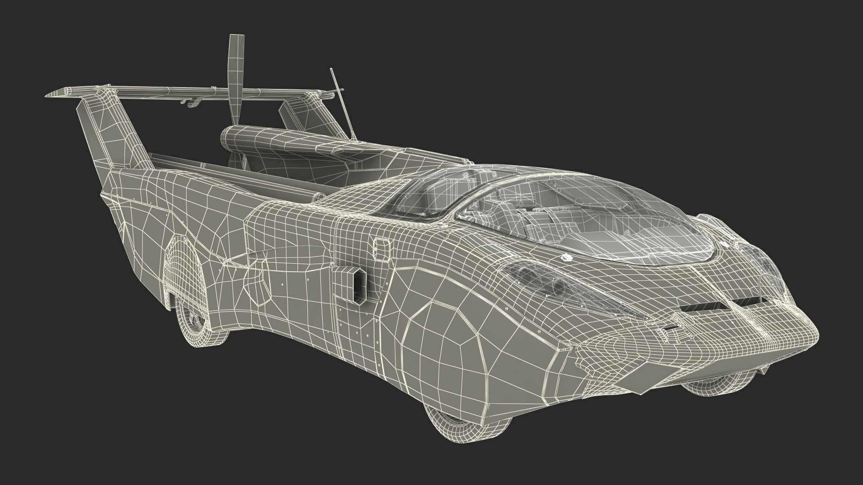Click the pointed horizontal stabilizer tip
Viewport: 863px width, 485px height.
coord(56,94)
